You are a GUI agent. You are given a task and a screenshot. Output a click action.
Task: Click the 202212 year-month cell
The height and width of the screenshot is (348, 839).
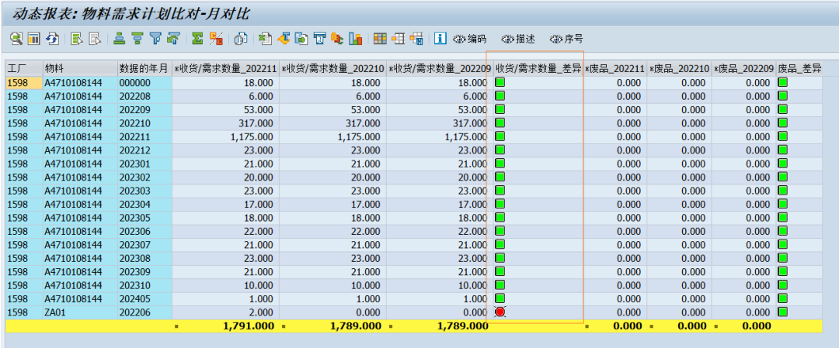(x=145, y=150)
